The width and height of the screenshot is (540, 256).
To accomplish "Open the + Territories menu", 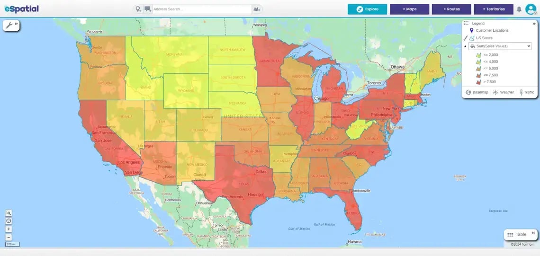I will tap(493, 9).
